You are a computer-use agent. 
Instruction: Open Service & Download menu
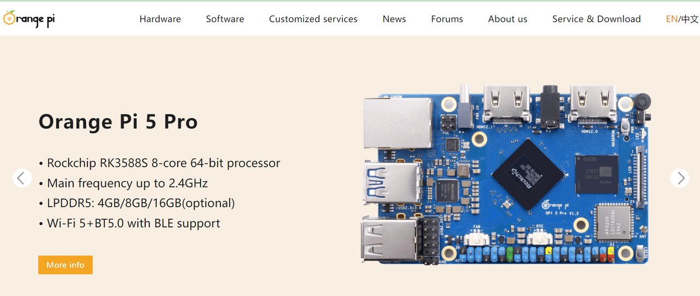click(596, 19)
